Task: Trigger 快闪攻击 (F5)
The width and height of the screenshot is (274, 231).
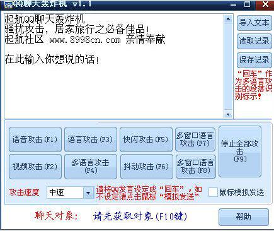Action: tap(146, 139)
